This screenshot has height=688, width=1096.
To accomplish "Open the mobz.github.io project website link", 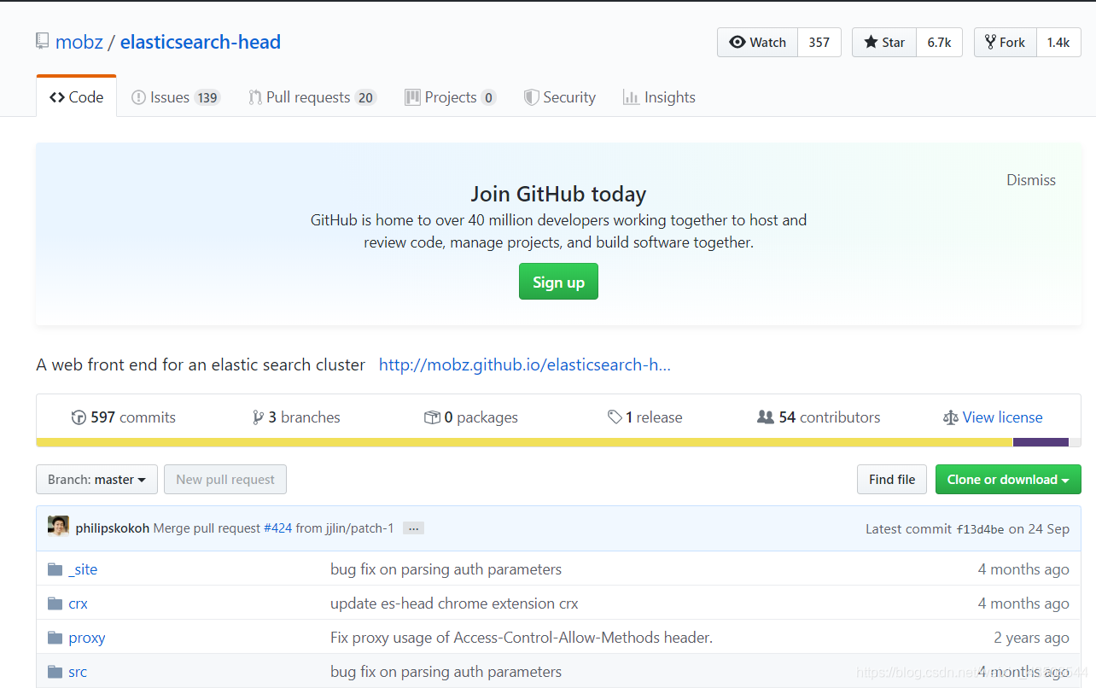I will point(525,364).
